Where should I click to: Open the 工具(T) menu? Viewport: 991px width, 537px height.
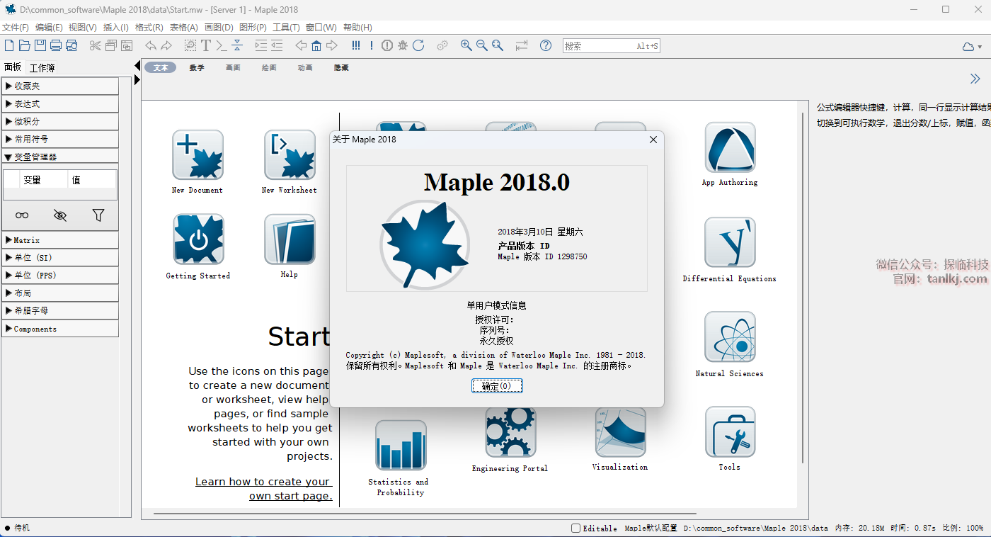click(286, 28)
